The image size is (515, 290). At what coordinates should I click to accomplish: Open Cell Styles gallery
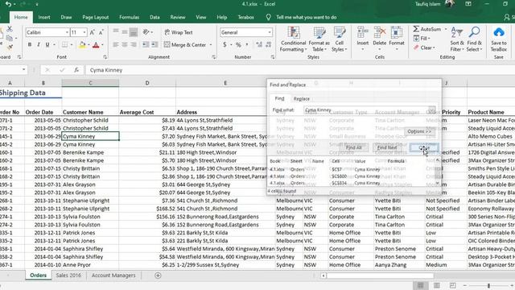tap(340, 39)
